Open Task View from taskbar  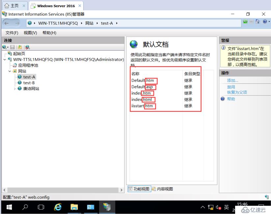click(x=41, y=207)
